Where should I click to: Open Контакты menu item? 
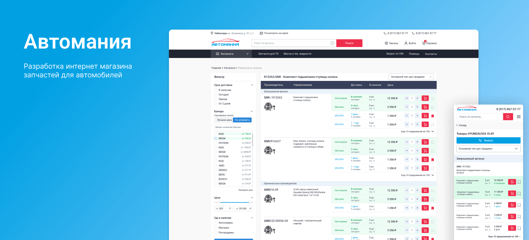tap(431, 54)
